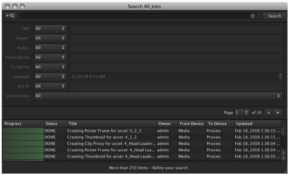Open the search magnifier options menu
Viewport: 288px width, 175px height.
(x=10, y=16)
